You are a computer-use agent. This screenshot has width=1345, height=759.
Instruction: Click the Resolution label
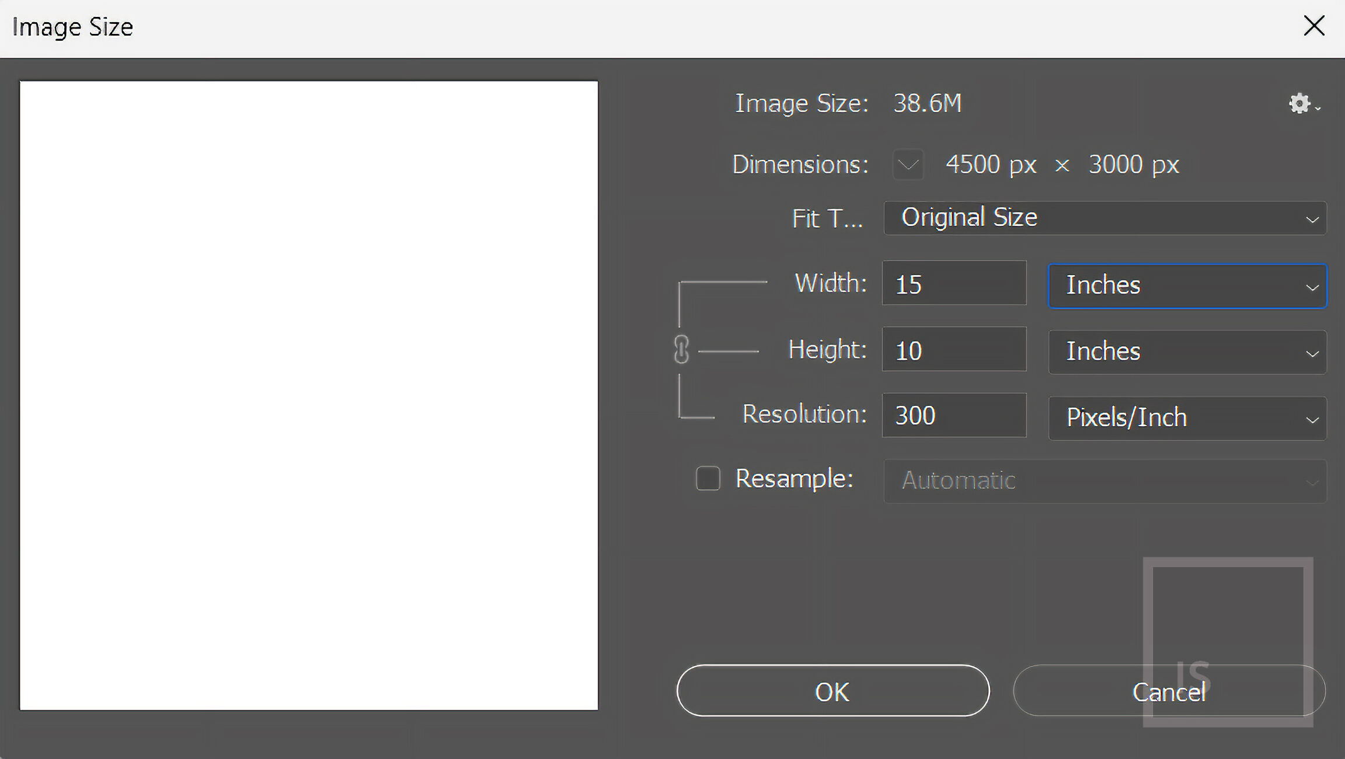coord(804,415)
